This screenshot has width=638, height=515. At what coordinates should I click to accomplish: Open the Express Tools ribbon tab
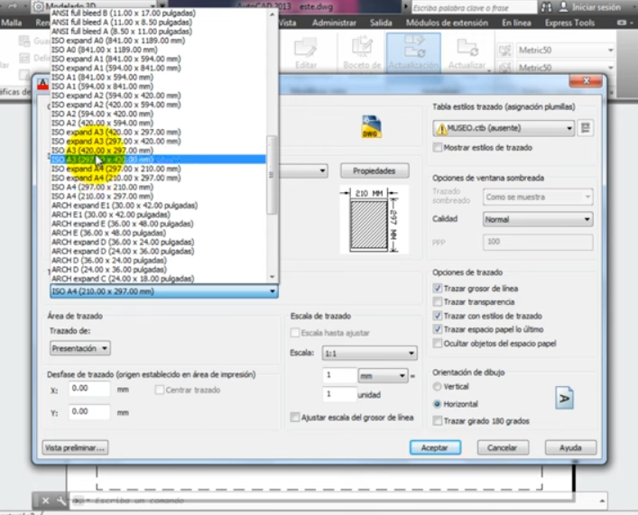tap(569, 23)
